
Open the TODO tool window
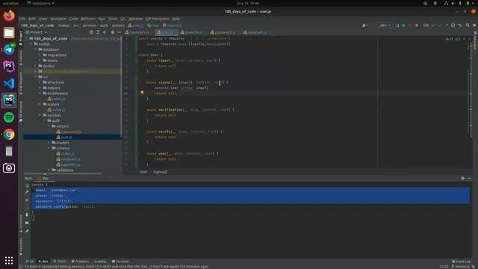tap(60, 262)
